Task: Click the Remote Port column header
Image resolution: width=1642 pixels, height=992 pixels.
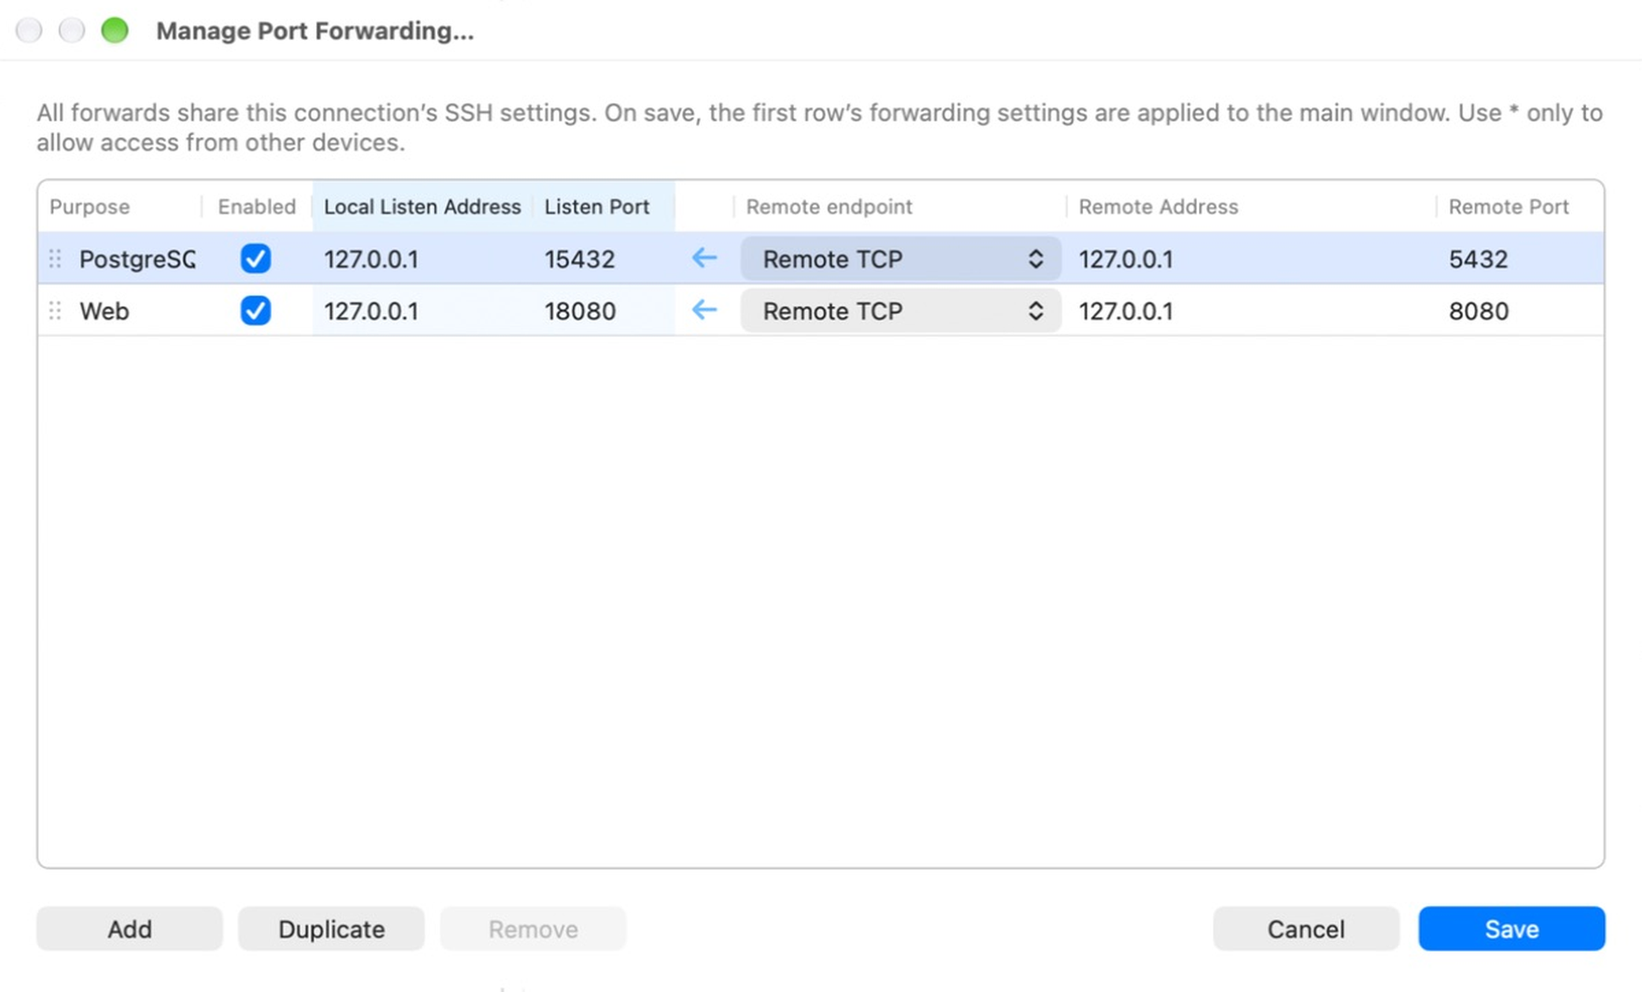Action: tap(1509, 206)
